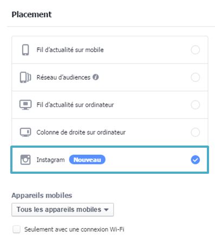Click the right column desktop icon
Viewport: 215px width, 246px height.
(25, 133)
